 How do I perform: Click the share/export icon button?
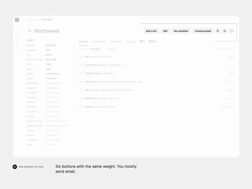[224, 31]
